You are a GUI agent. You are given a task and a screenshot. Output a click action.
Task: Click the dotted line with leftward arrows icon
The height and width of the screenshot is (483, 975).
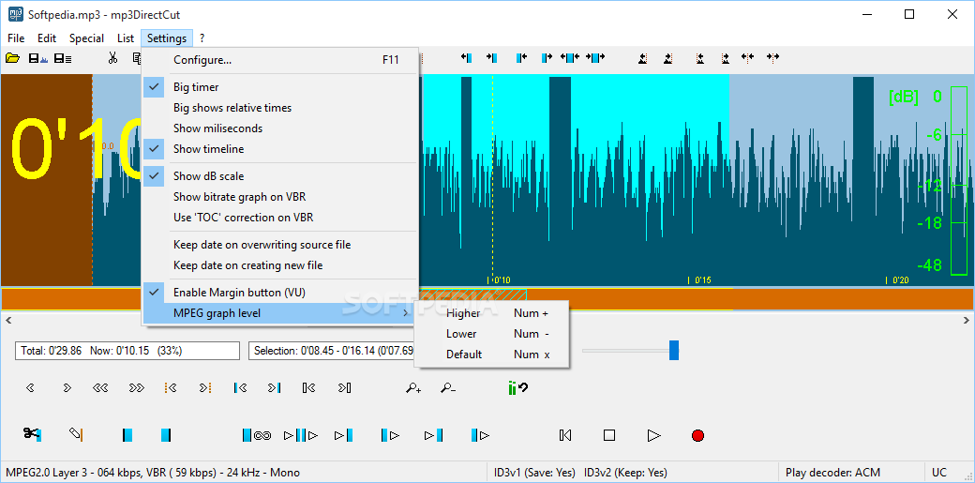tap(748, 57)
